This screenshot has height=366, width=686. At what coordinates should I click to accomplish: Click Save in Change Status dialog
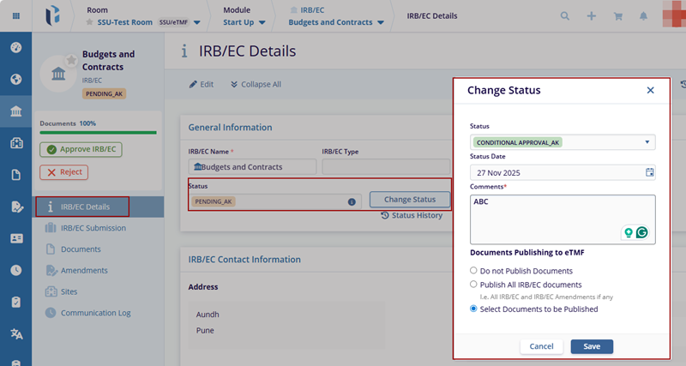click(x=592, y=346)
